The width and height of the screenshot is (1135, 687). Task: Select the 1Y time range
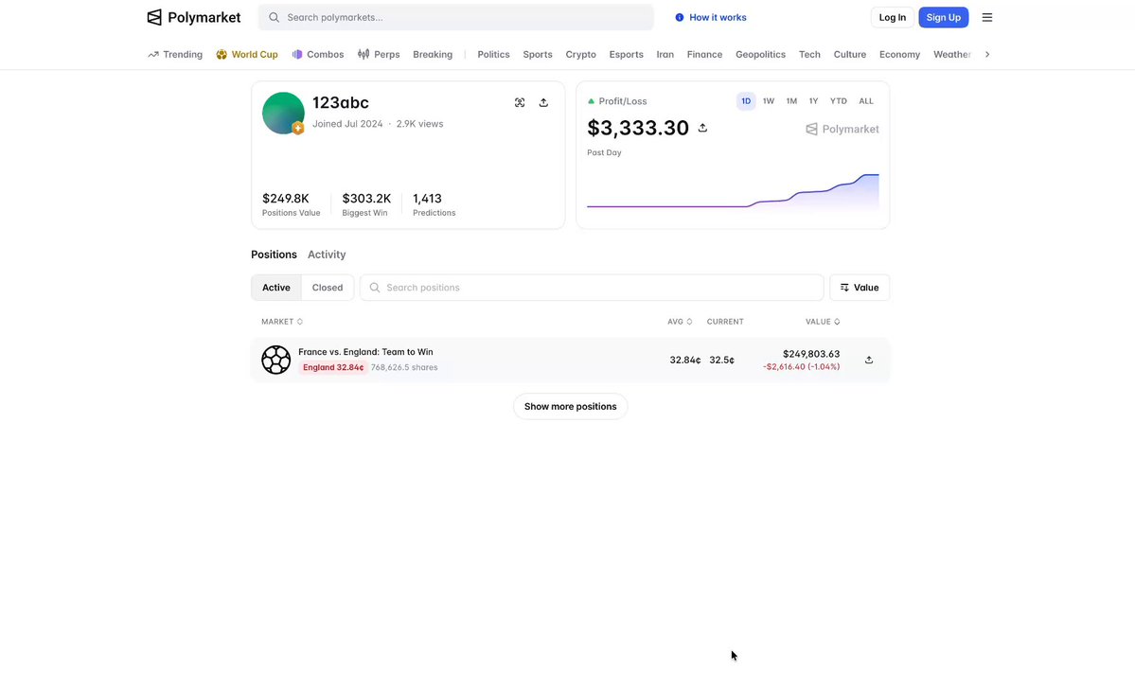813,101
